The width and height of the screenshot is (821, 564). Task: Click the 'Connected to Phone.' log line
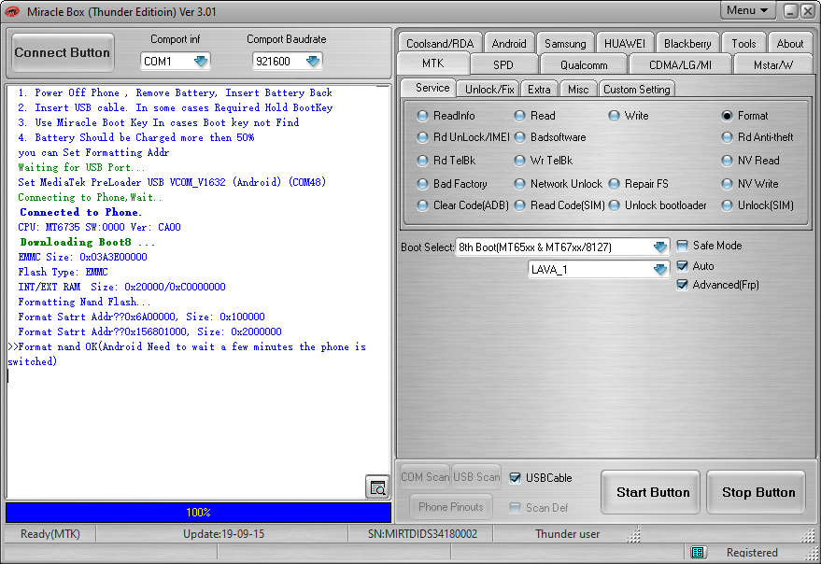coord(80,212)
